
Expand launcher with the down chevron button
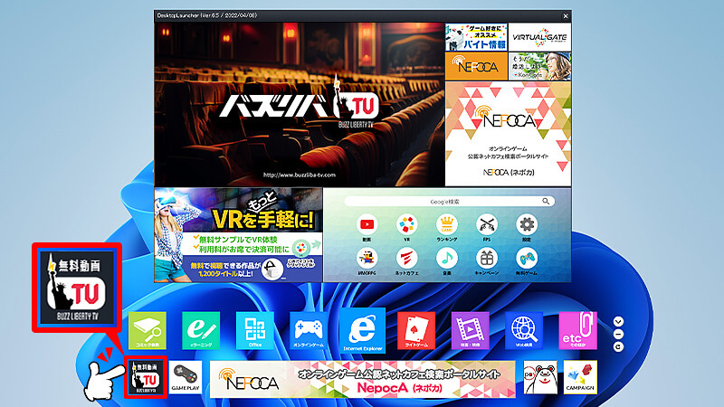(x=618, y=321)
